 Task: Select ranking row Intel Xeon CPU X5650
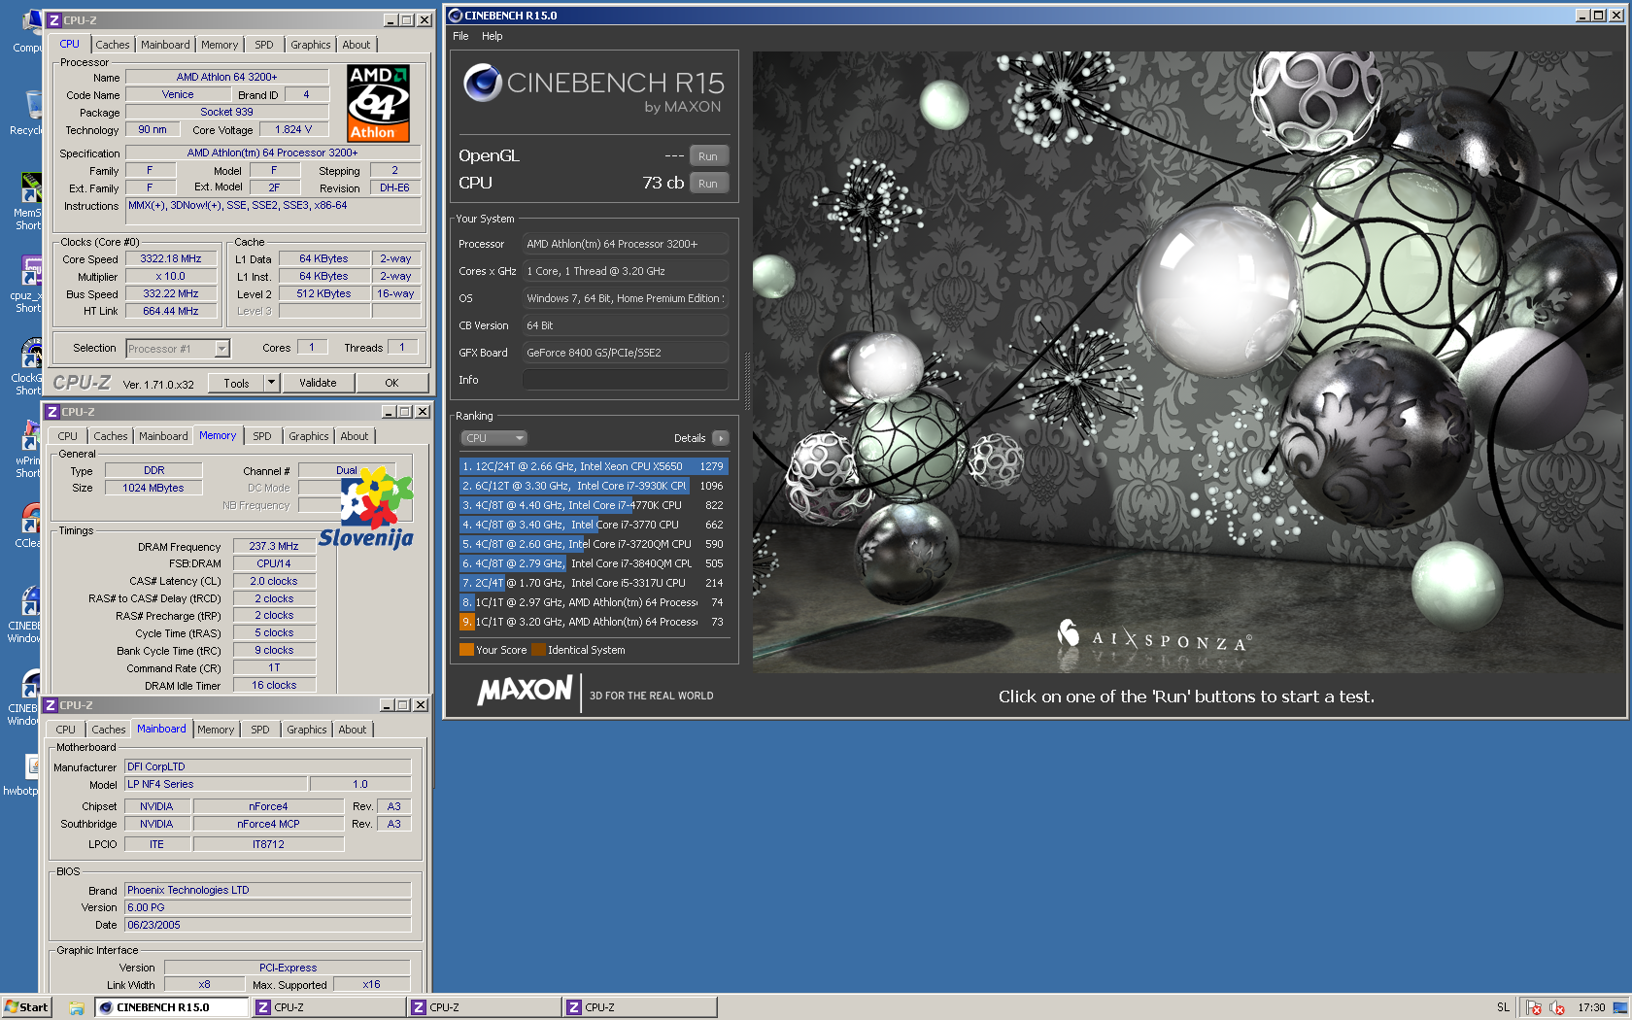click(x=594, y=466)
